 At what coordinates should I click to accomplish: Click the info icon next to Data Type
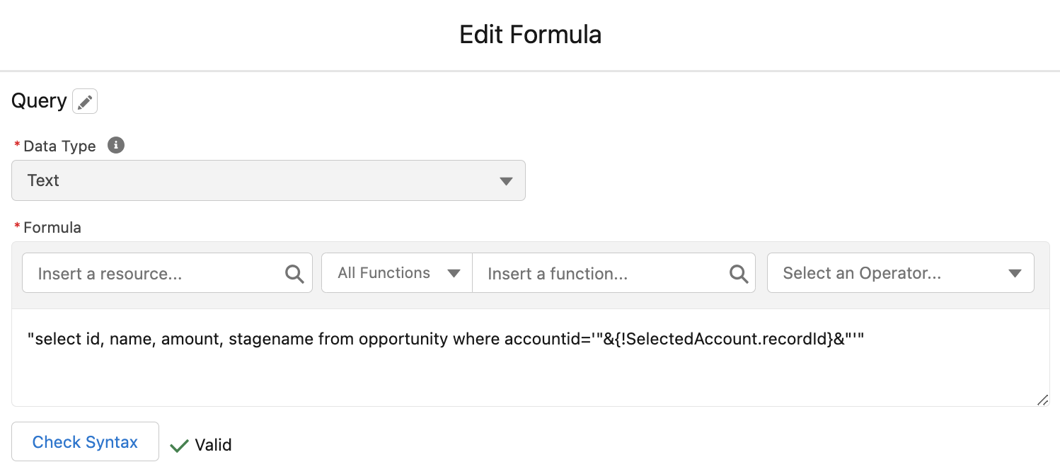pyautogui.click(x=115, y=145)
